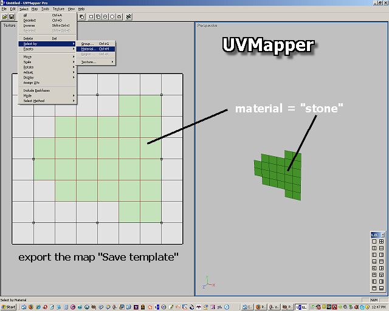Choose top-strip layout icon in L.D. palette
The width and height of the screenshot is (389, 311).
click(x=381, y=261)
